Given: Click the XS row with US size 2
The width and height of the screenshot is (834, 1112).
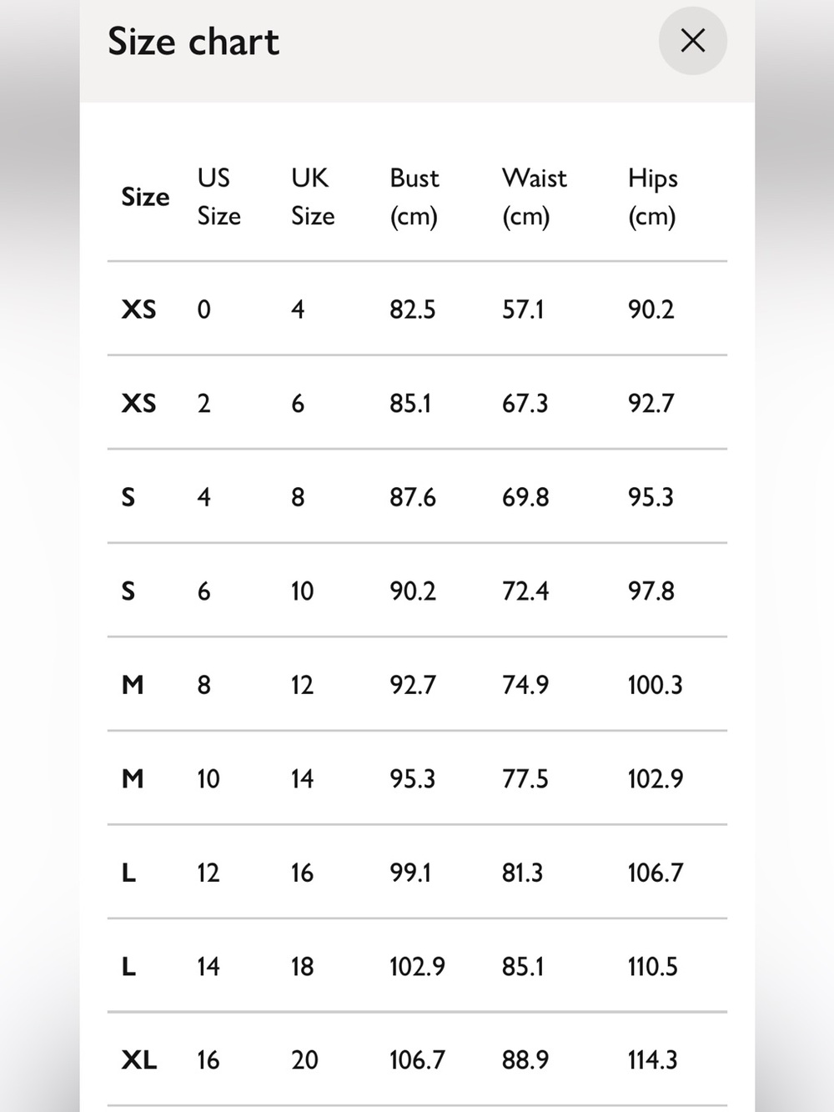Looking at the screenshot, I should tap(417, 403).
